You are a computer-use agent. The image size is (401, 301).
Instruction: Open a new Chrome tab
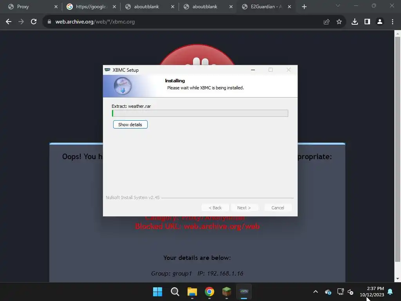[x=304, y=7]
